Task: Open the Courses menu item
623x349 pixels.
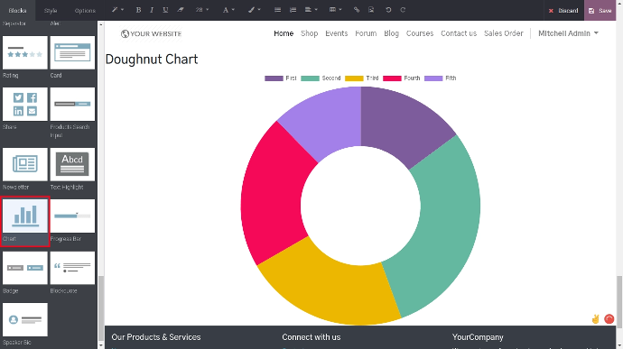Action: pos(420,33)
